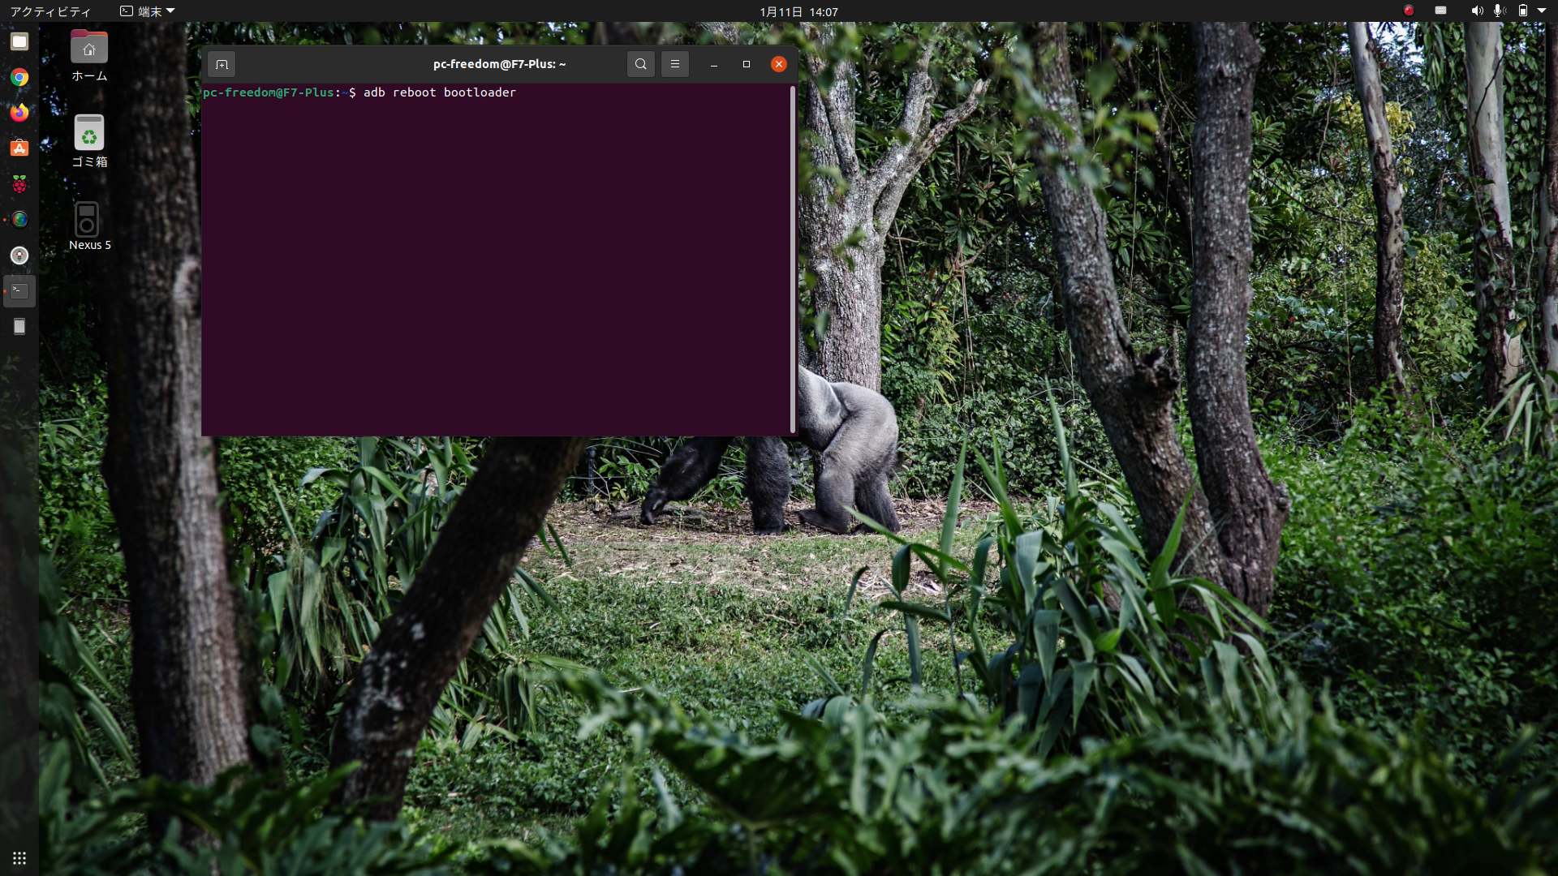
Task: Expand the 端末 app menu
Action: (148, 11)
